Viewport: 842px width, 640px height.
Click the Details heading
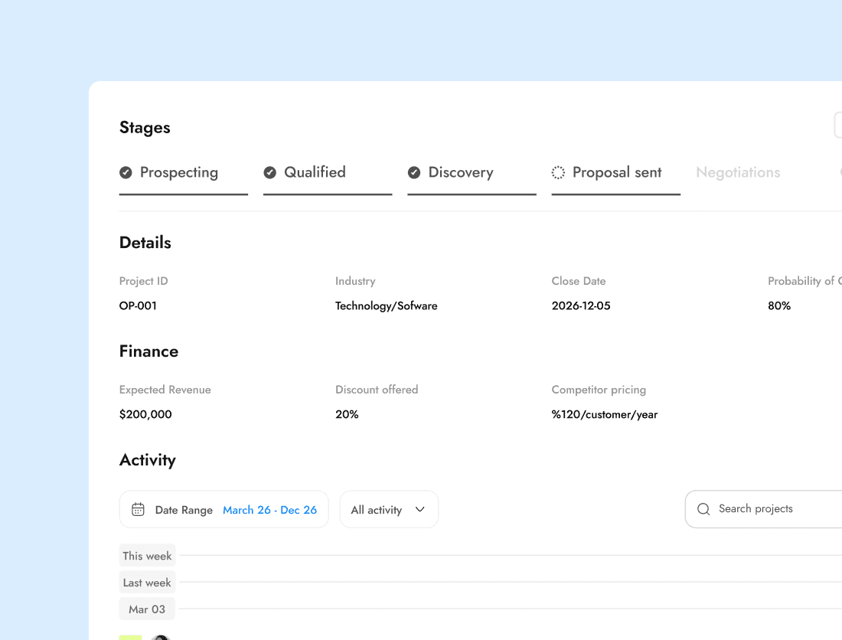tap(145, 243)
